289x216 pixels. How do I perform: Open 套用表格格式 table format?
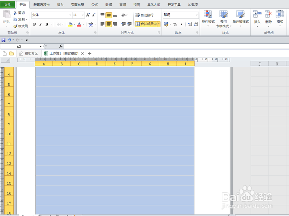point(223,19)
